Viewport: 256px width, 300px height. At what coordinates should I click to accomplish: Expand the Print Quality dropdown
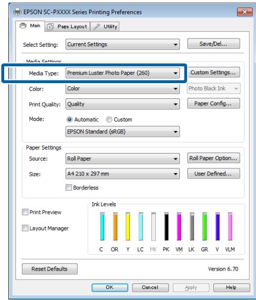click(122, 104)
